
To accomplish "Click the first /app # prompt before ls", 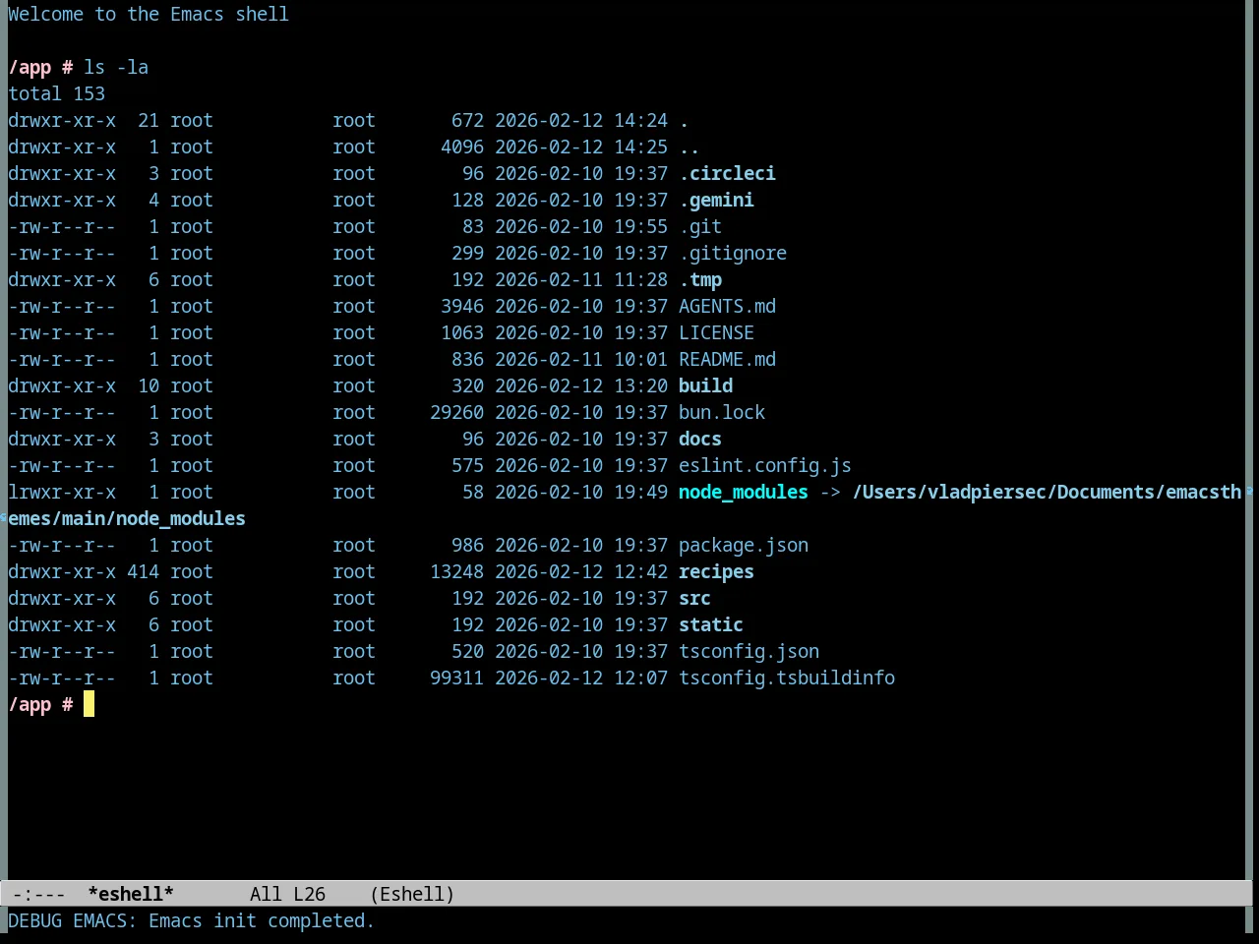I will coord(40,67).
